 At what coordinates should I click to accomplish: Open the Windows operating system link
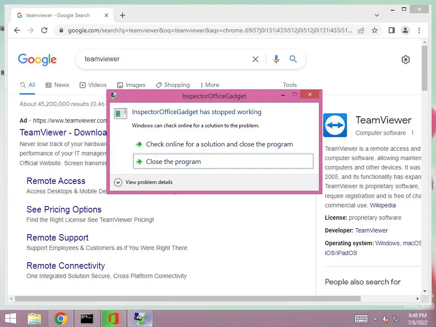387,243
